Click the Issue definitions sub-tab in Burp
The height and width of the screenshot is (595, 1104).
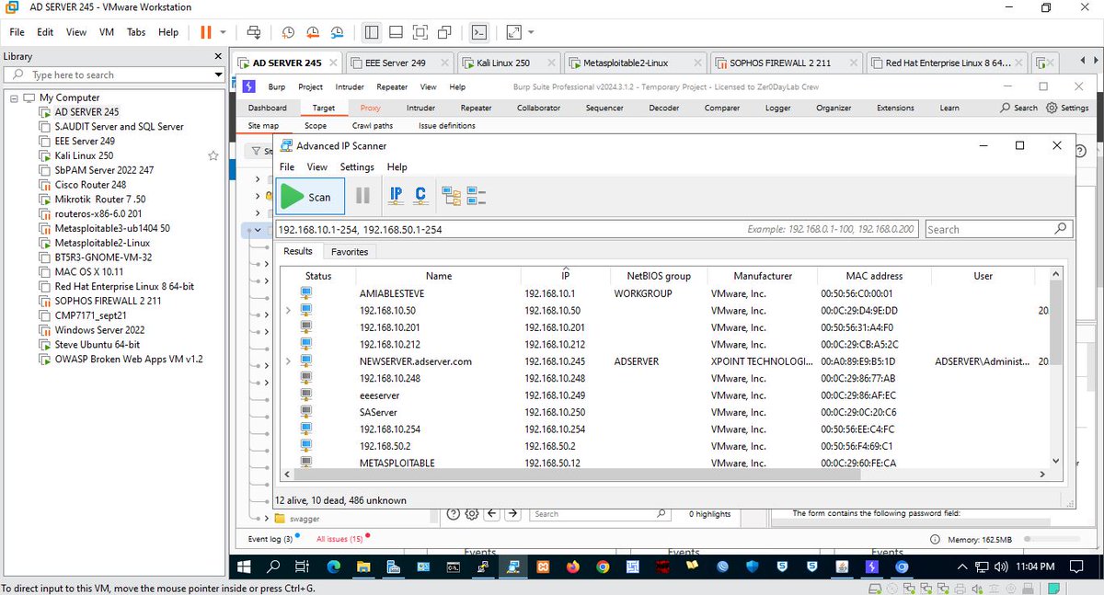click(447, 126)
